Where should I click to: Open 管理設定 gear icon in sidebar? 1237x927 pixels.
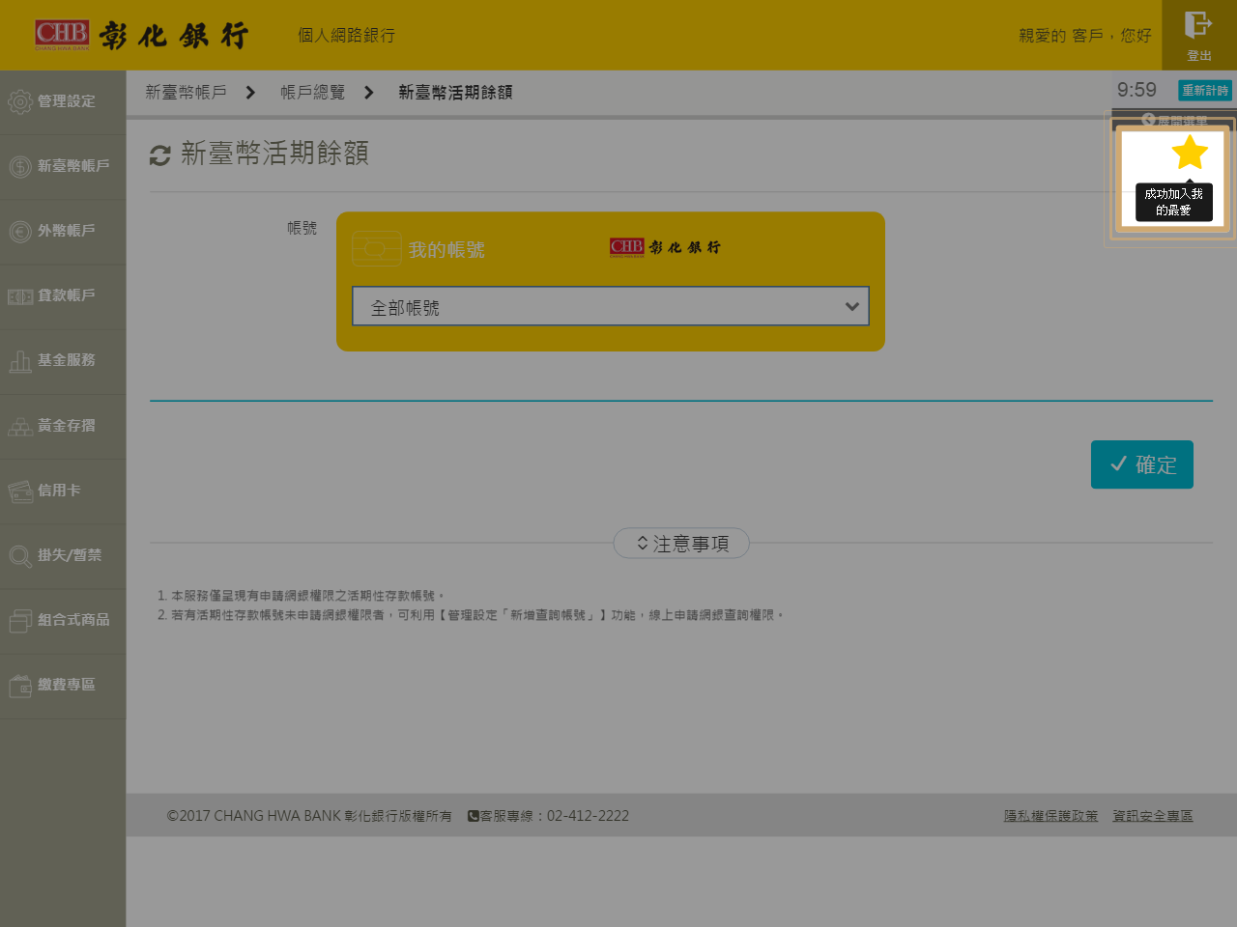click(20, 101)
